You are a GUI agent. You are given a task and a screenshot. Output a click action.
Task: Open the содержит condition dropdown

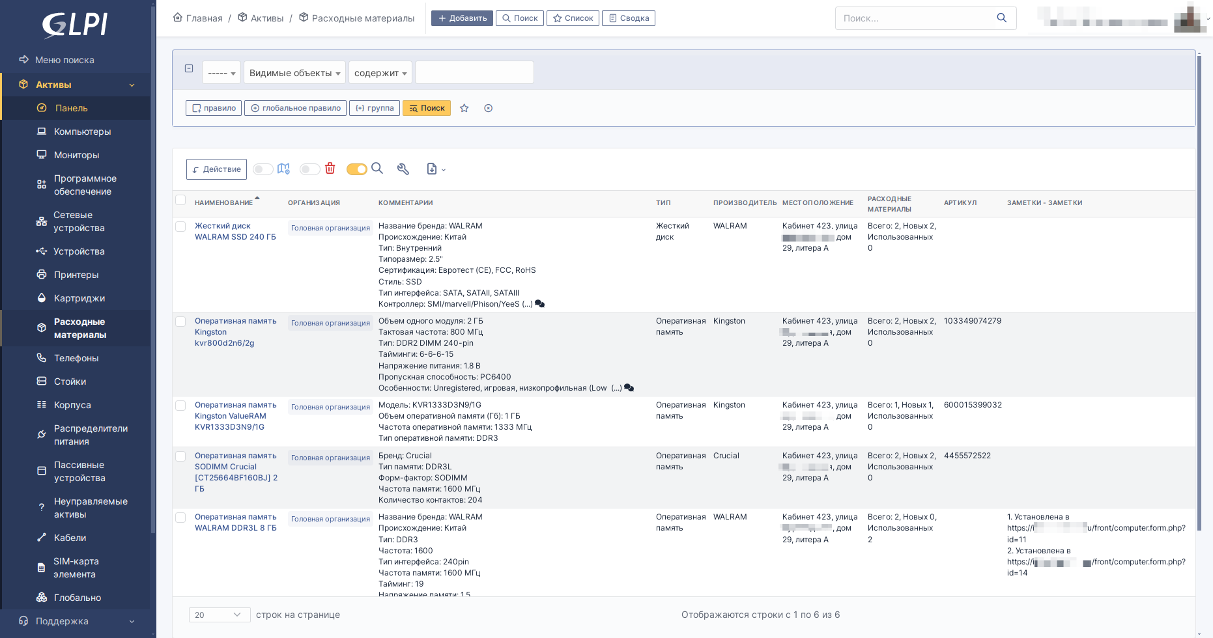[380, 73]
